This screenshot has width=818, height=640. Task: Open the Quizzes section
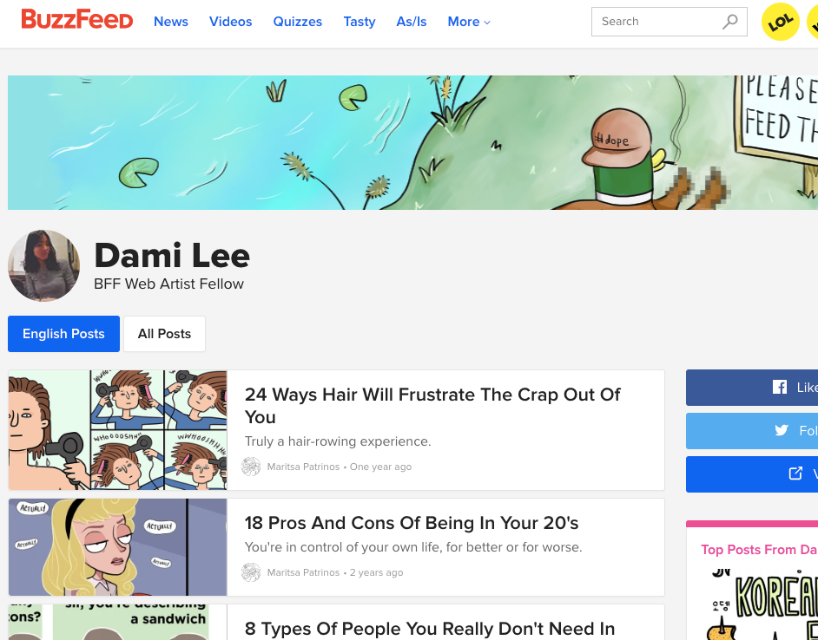pyautogui.click(x=298, y=22)
